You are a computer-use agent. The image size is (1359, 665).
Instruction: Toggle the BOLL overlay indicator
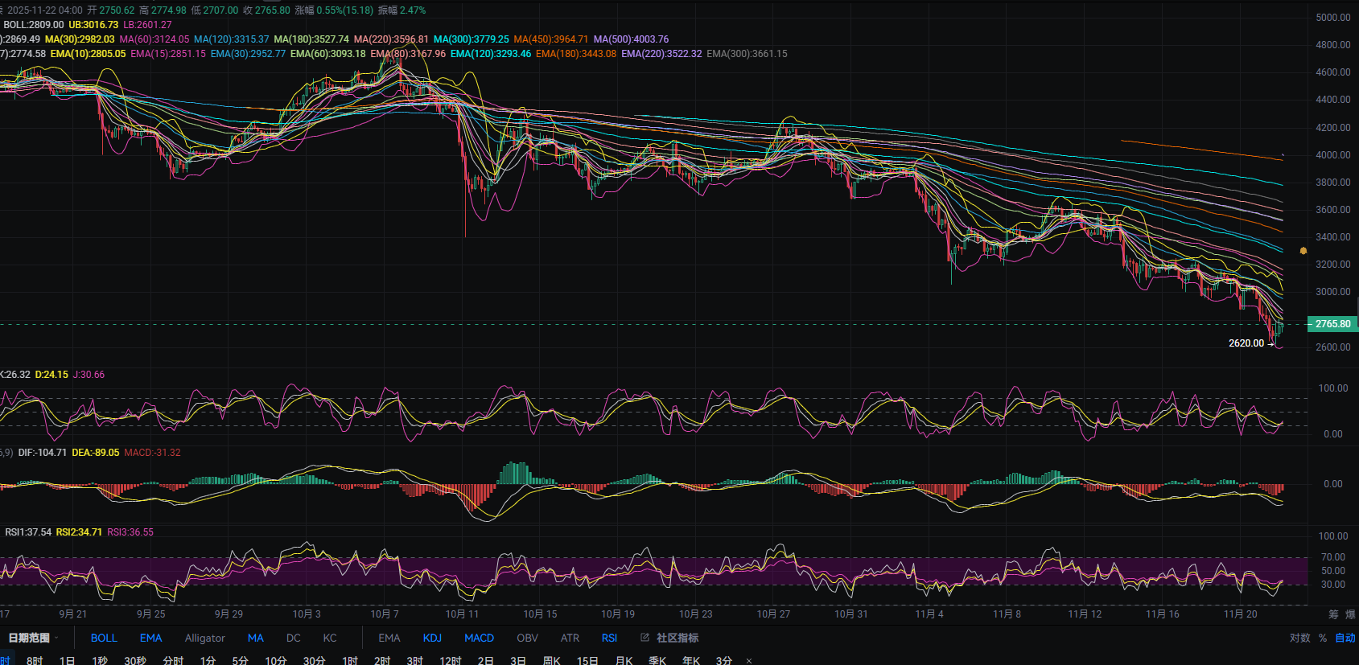(104, 638)
